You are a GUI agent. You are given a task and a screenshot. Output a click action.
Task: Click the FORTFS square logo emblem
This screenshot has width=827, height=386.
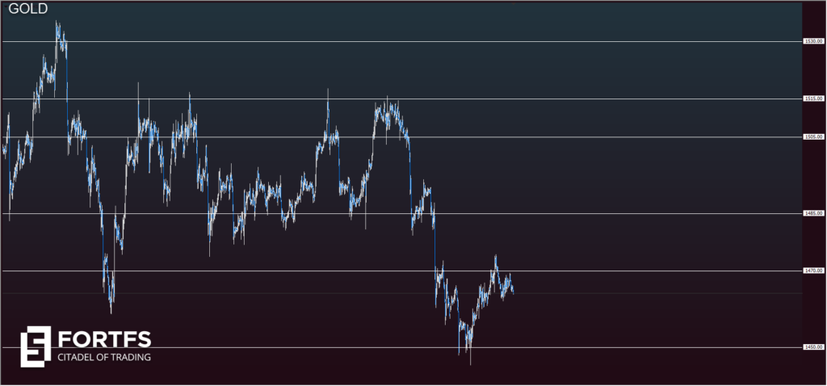[36, 345]
